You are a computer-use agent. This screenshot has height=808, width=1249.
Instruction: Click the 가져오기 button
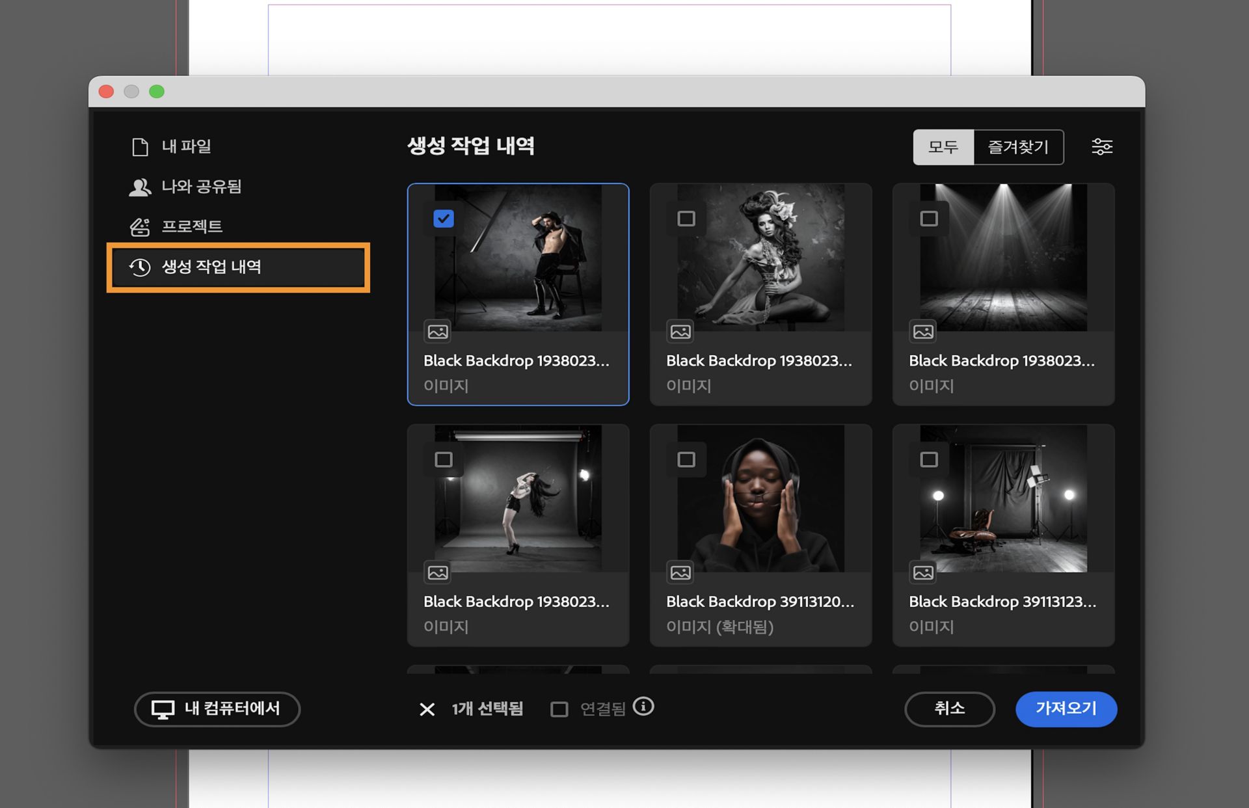[1066, 709]
